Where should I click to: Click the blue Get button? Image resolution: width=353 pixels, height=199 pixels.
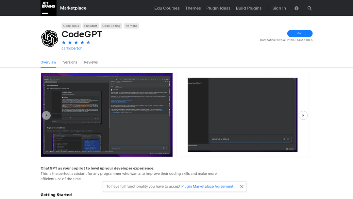click(300, 33)
